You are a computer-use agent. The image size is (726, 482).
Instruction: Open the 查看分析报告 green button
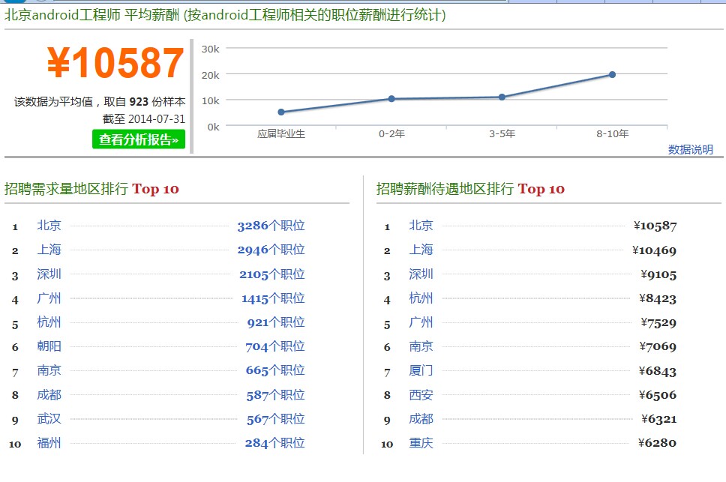(139, 139)
